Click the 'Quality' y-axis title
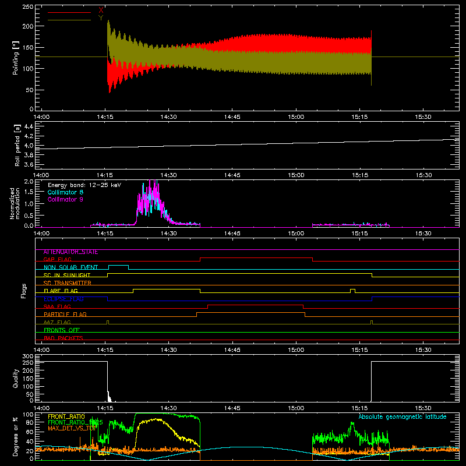466x466 pixels. coord(16,378)
